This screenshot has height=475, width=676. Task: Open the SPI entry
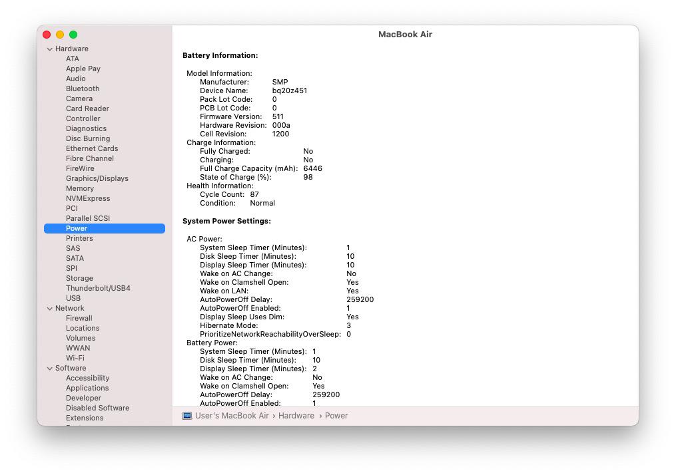click(71, 268)
